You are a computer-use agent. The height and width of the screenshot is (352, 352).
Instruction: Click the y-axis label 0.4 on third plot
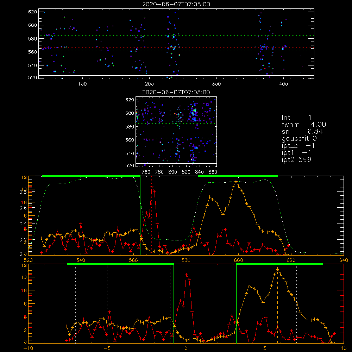coord(23,224)
